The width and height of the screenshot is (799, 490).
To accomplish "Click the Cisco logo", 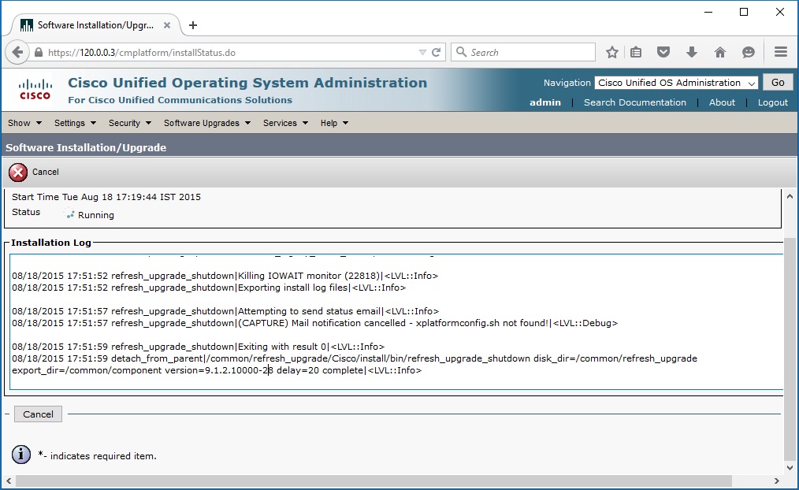I will 35,89.
